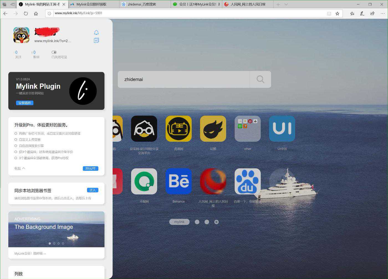
Task: Open the 千图网 green icon
Action: [x=144, y=181]
